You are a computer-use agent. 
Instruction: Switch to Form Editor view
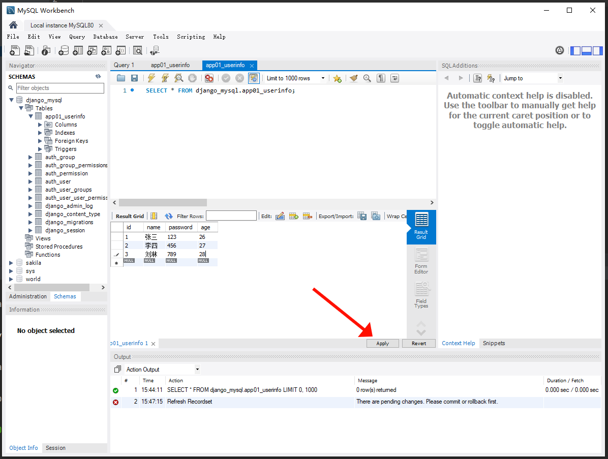click(421, 261)
